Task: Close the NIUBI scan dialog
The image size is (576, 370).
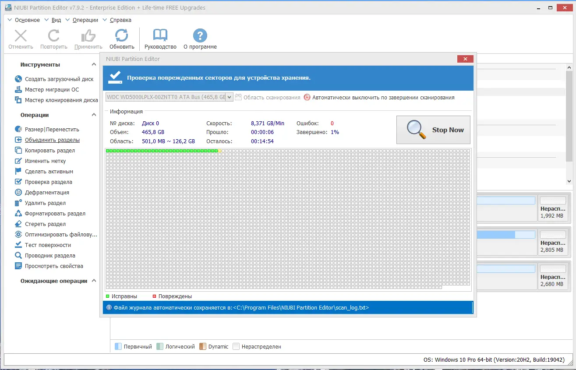Action: point(465,59)
